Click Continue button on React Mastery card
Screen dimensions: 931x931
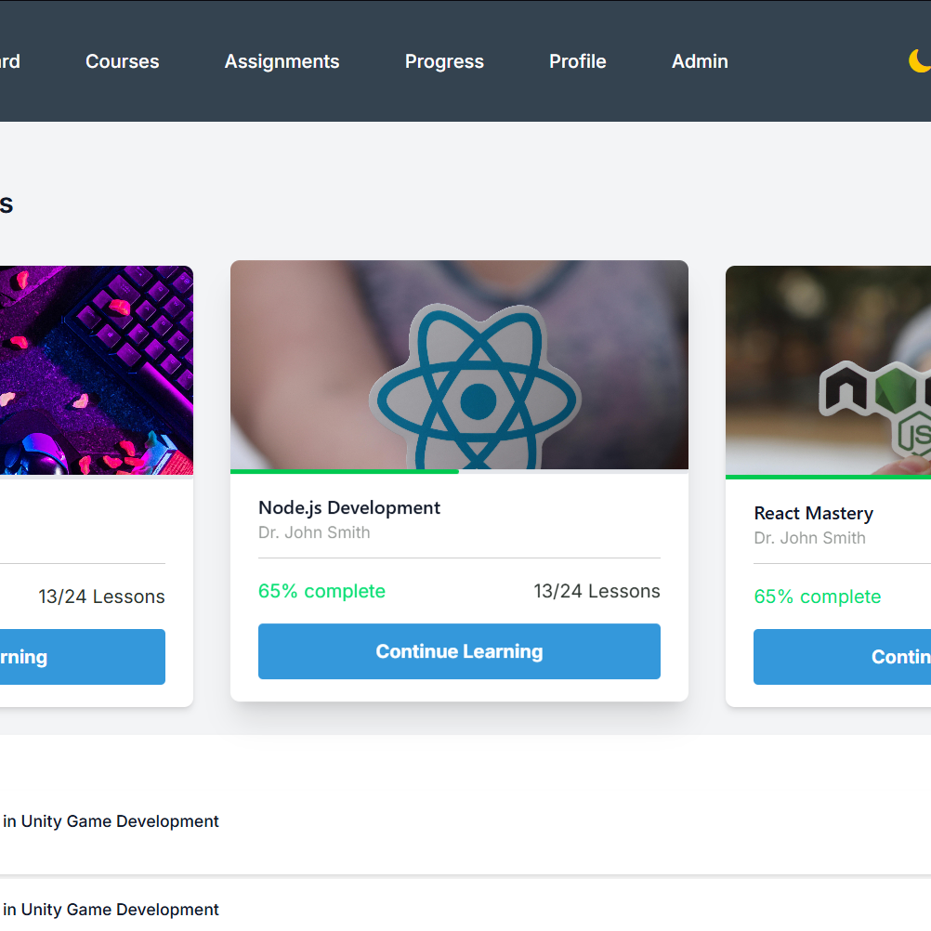click(x=842, y=657)
